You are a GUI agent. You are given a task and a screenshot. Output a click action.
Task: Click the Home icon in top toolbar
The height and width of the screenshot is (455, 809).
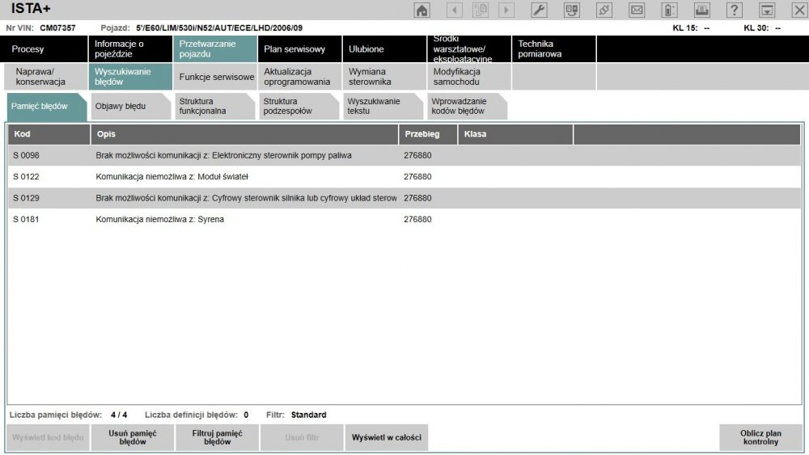click(x=421, y=10)
